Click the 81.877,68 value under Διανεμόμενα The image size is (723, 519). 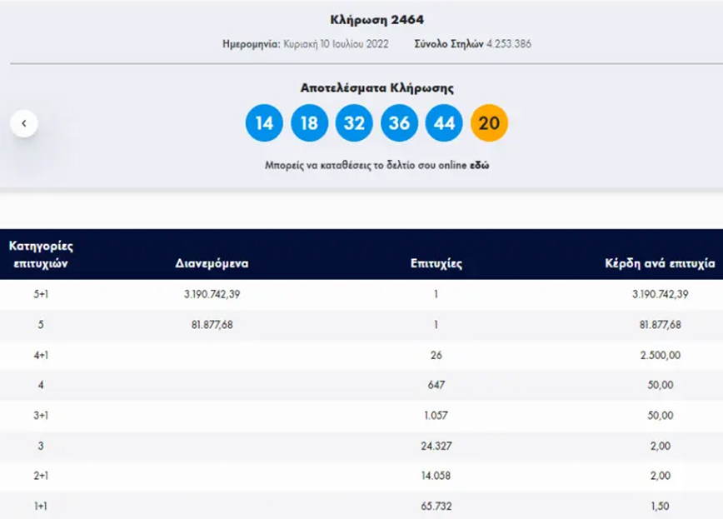coord(212,325)
